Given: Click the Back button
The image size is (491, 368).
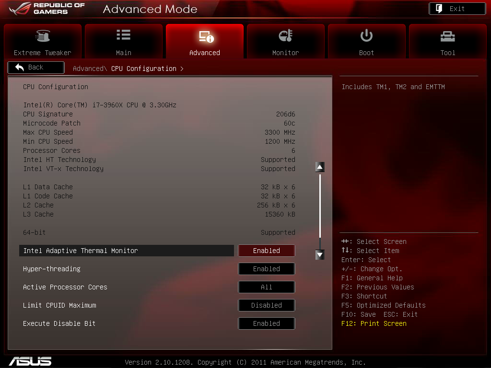Looking at the screenshot, I should 36,67.
